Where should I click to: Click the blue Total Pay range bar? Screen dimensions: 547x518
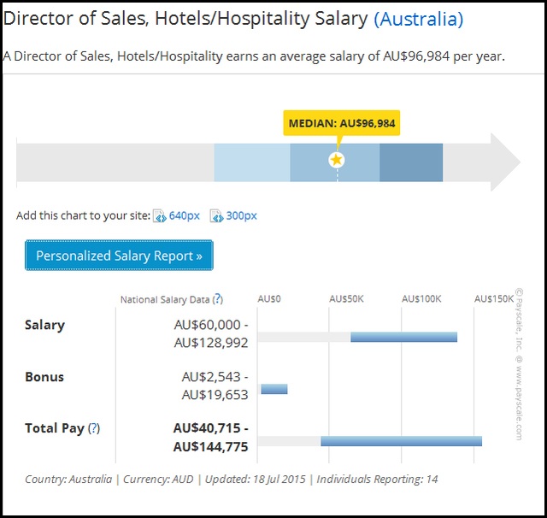tap(401, 440)
